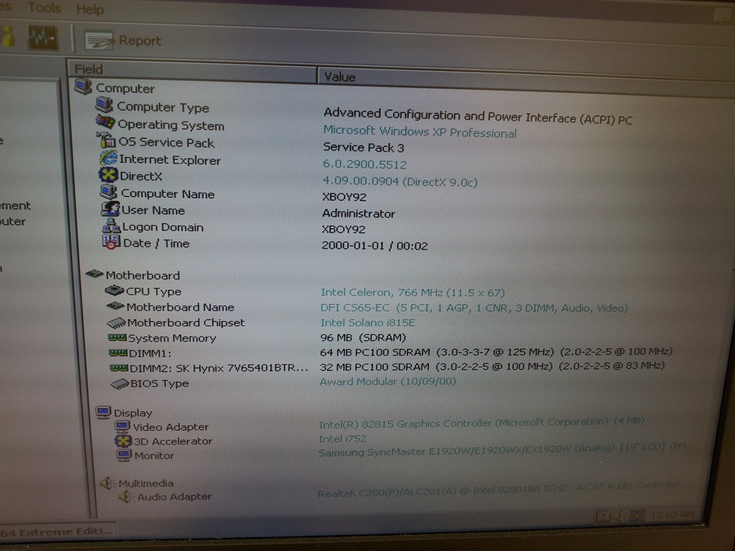Click the Motherboard Chipset icon
This screenshot has width=735, height=551.
click(116, 322)
